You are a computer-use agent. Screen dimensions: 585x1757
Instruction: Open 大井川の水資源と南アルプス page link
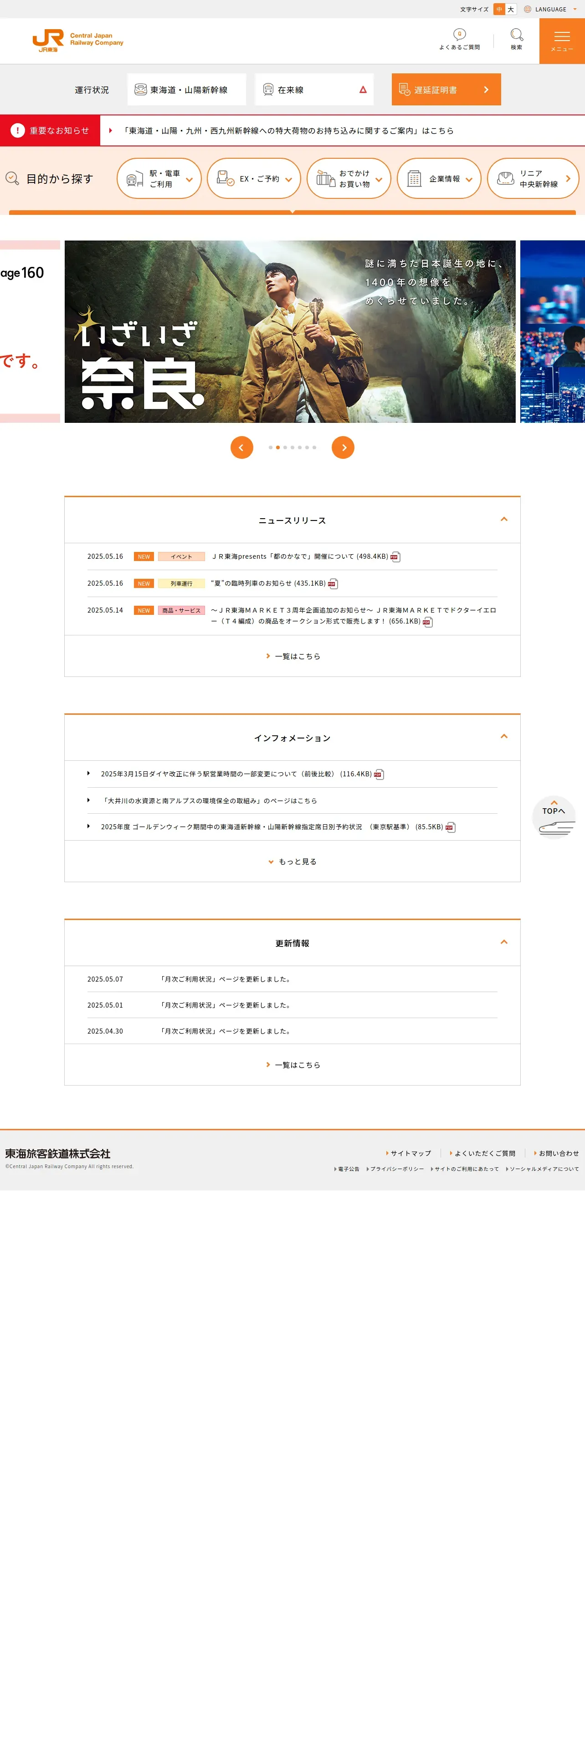click(209, 801)
